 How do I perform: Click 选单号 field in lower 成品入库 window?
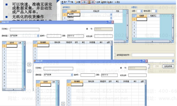point(88,75)
